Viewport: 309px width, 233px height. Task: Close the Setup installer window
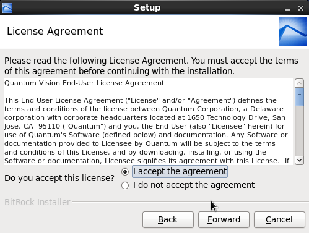(301, 8)
